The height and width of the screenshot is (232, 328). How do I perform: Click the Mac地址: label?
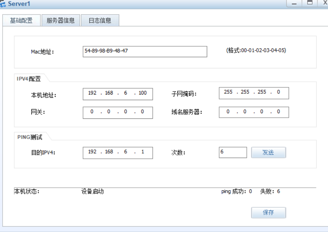[43, 52]
